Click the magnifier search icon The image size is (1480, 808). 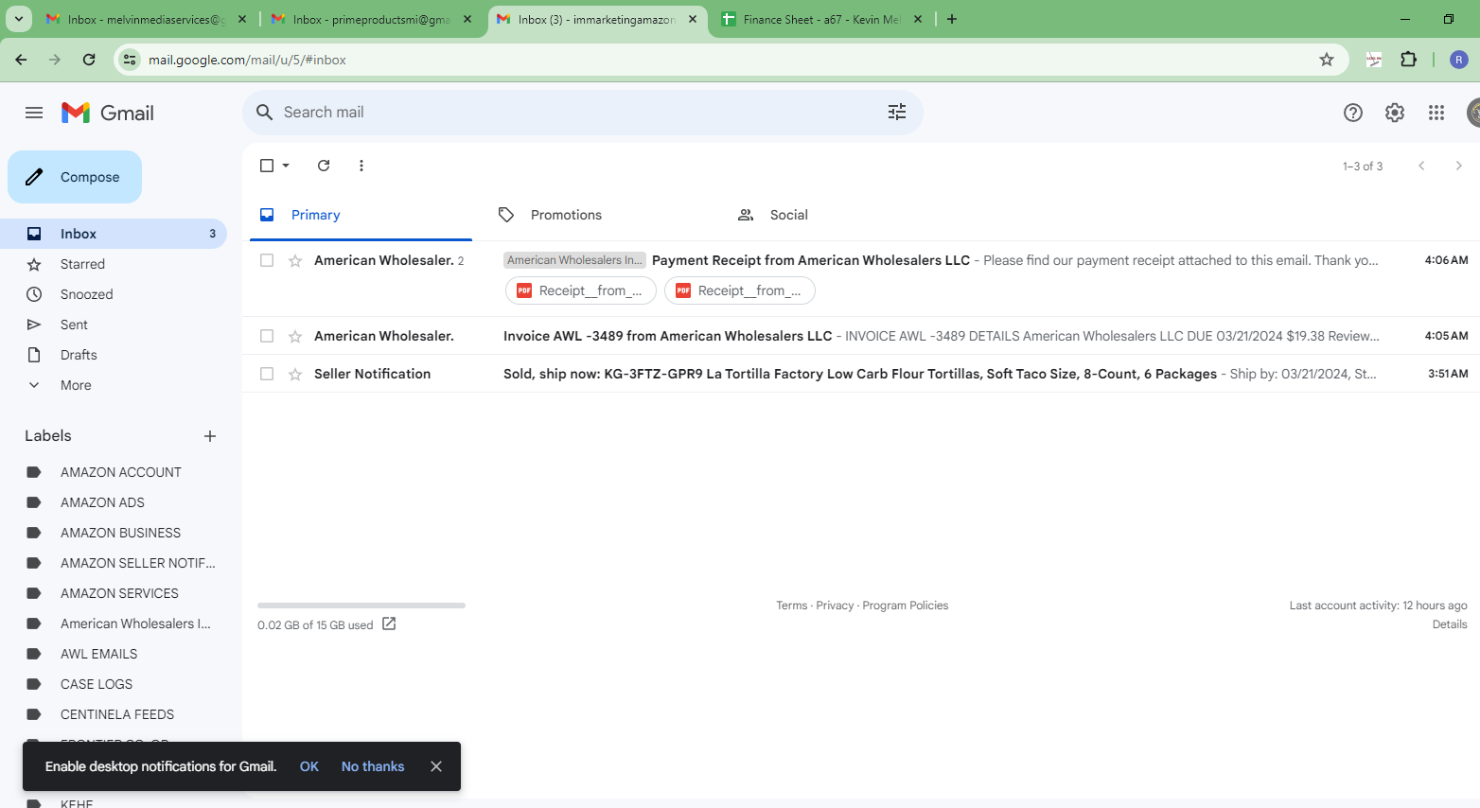click(265, 113)
